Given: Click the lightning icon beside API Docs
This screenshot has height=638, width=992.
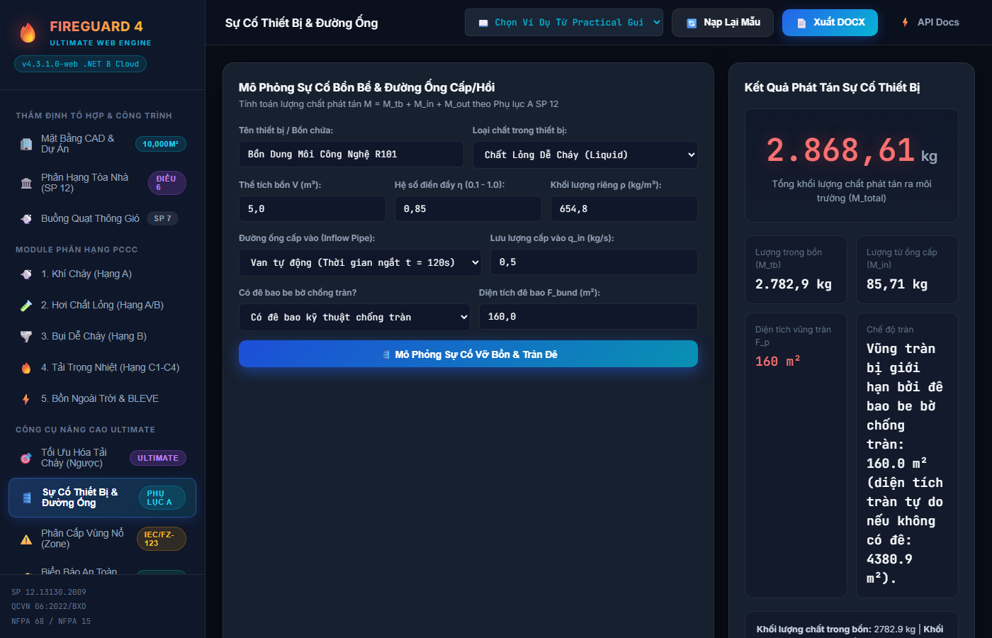Looking at the screenshot, I should click(905, 23).
